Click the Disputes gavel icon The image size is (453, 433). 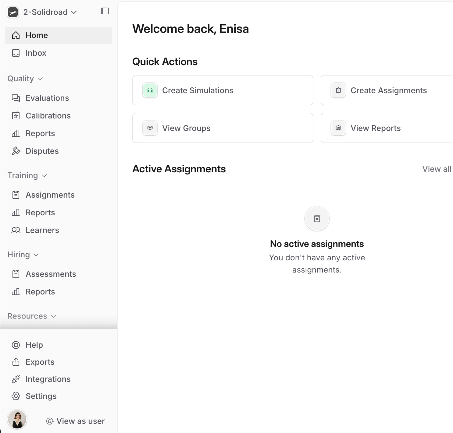pyautogui.click(x=16, y=151)
